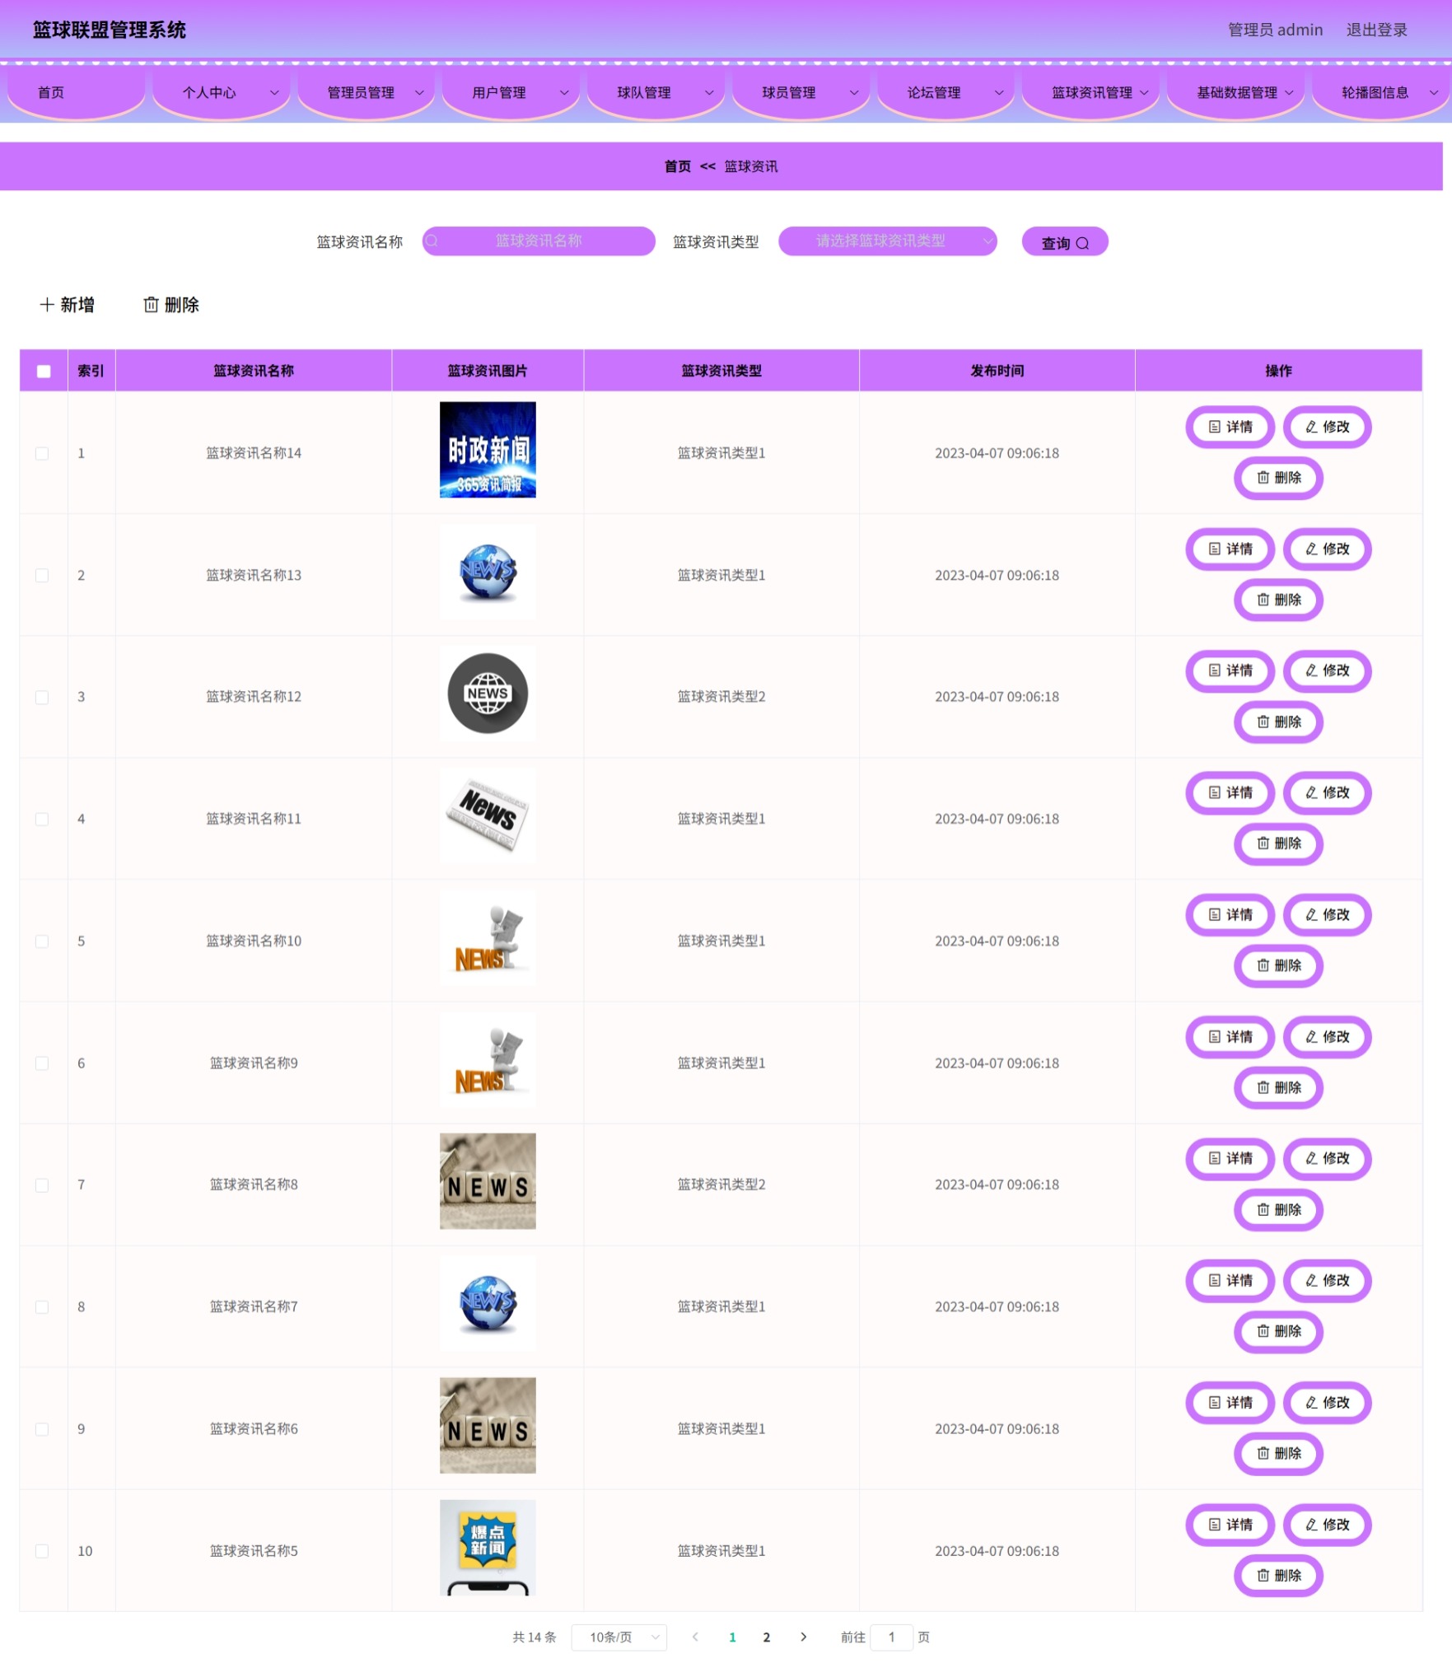Check the row for 篮球资讯名称14
This screenshot has width=1452, height=1668.
(x=42, y=454)
